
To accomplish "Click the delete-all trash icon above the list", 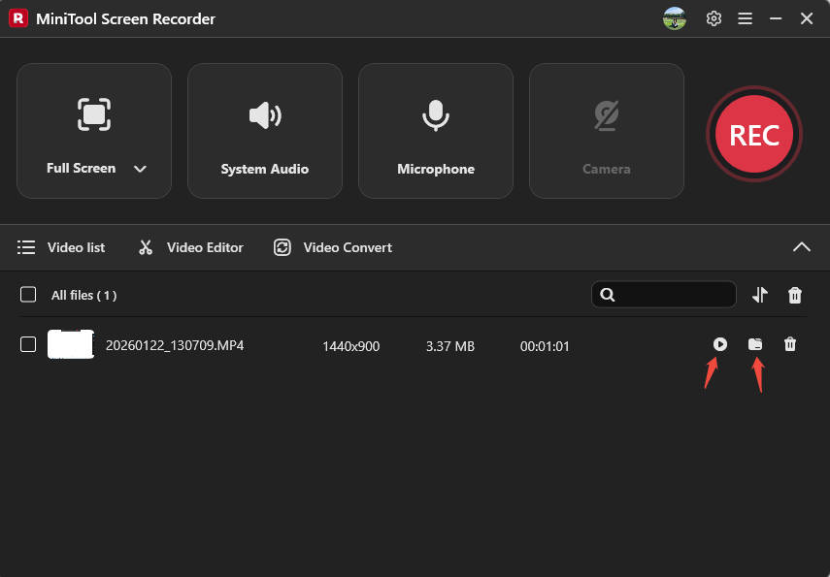I will click(x=795, y=295).
